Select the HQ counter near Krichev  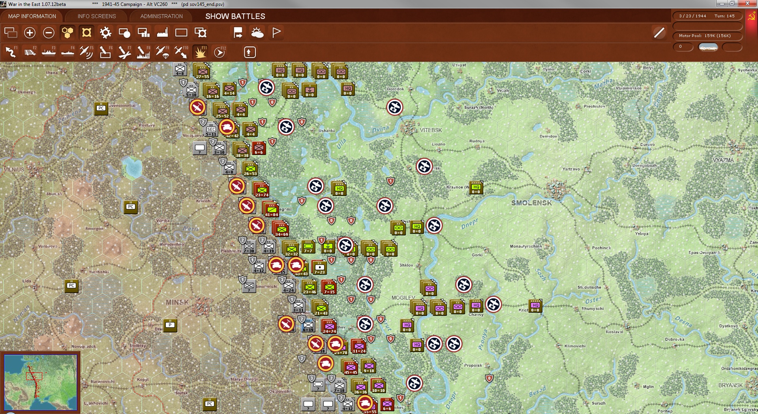(x=535, y=306)
